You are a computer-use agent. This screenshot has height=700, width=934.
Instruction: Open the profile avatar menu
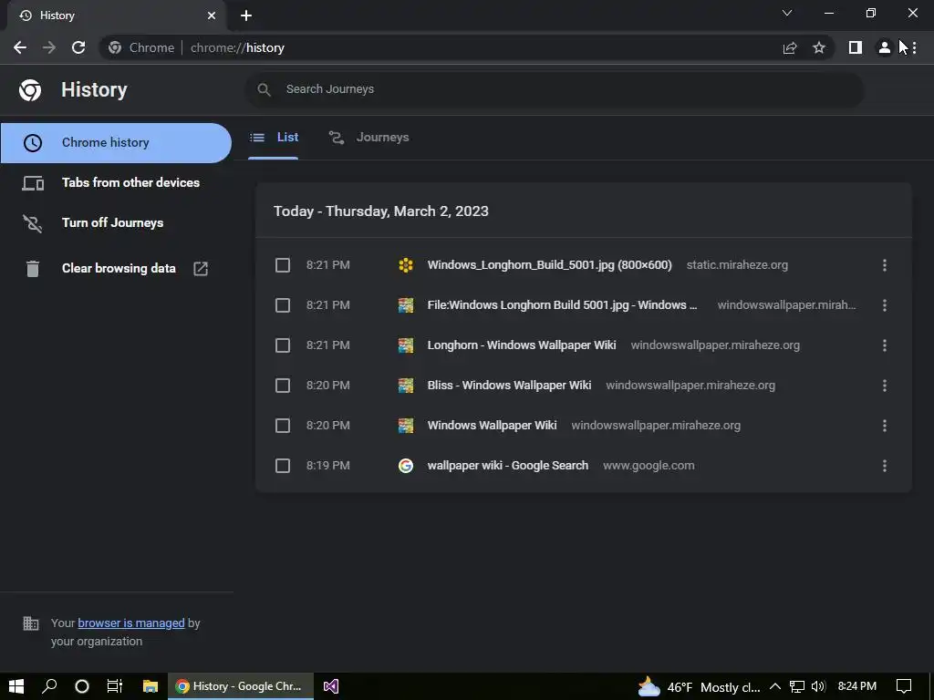point(885,47)
